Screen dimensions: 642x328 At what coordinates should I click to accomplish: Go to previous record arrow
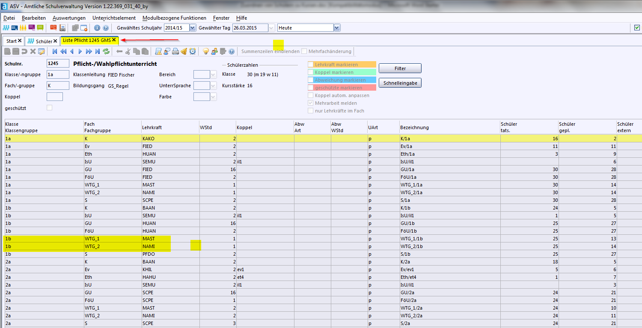(x=72, y=51)
